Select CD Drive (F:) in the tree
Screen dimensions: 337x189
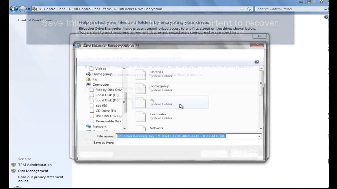point(106,111)
